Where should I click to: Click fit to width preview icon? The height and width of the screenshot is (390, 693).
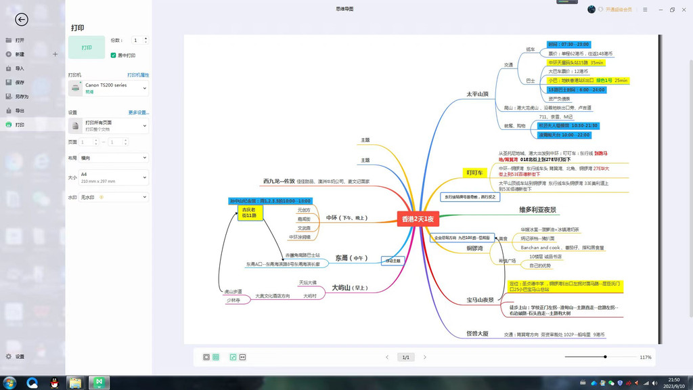coord(242,357)
